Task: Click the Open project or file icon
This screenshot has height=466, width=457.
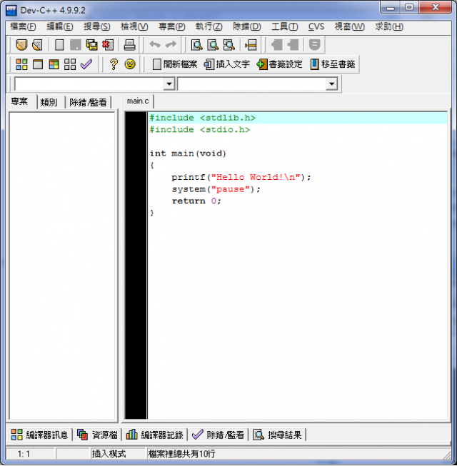Action: point(37,45)
